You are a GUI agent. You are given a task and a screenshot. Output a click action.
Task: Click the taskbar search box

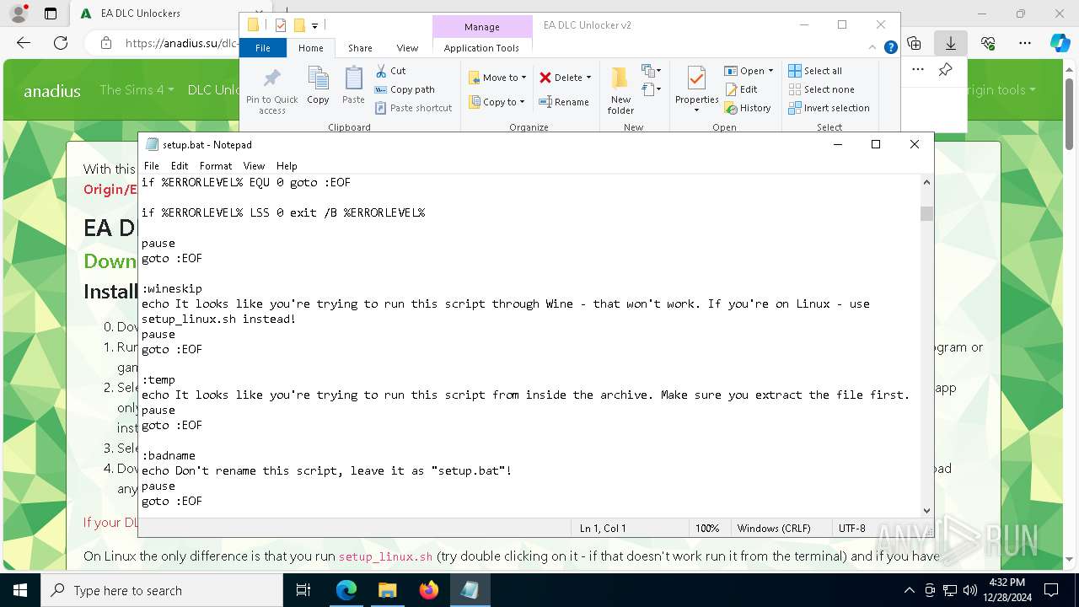pyautogui.click(x=162, y=590)
